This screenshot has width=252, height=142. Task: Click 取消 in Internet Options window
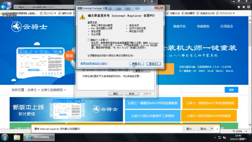pos(132,94)
